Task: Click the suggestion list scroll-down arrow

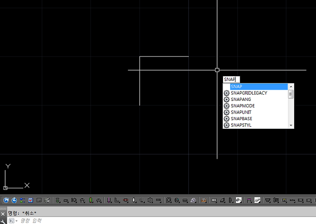Action: (x=291, y=125)
